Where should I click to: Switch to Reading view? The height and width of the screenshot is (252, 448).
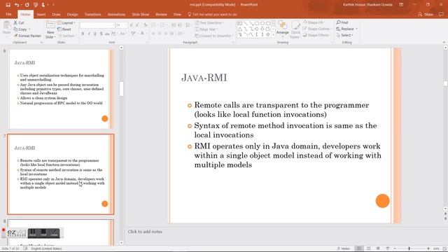pos(378,248)
